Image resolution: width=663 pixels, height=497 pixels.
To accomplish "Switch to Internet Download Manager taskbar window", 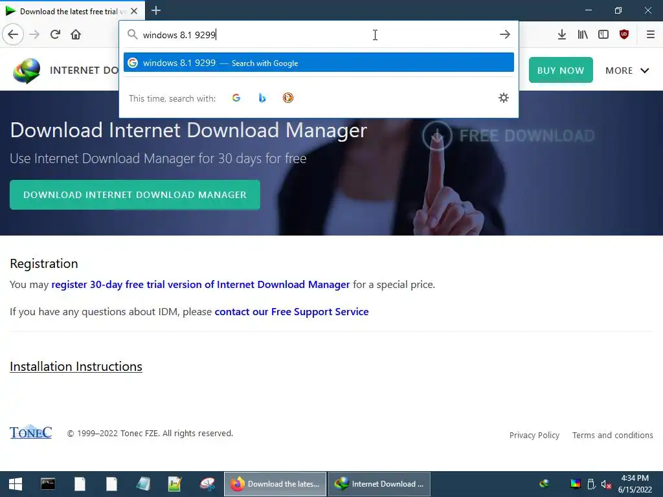I will [x=379, y=484].
